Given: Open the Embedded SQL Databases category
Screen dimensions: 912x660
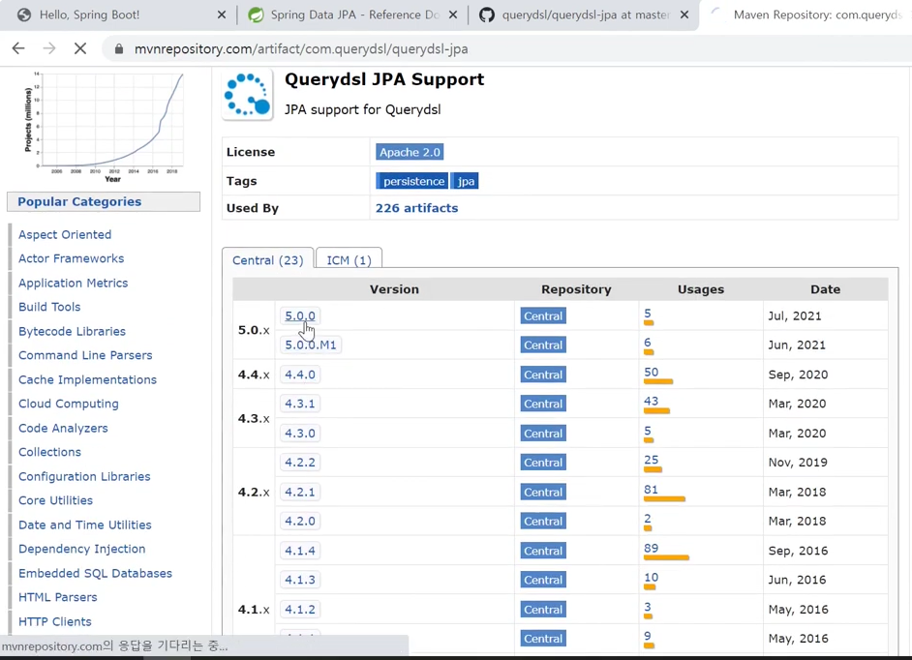Looking at the screenshot, I should 95,573.
